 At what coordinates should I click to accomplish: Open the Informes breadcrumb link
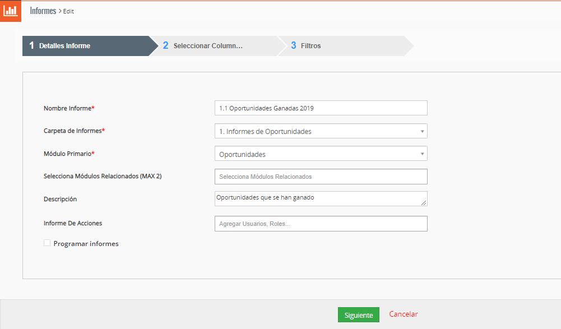(43, 11)
